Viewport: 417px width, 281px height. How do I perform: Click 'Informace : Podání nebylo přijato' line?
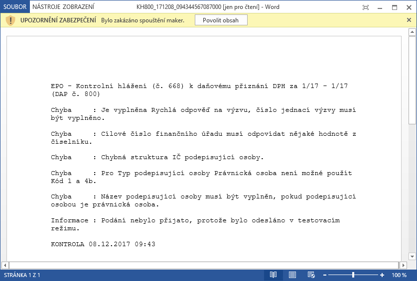195,220
